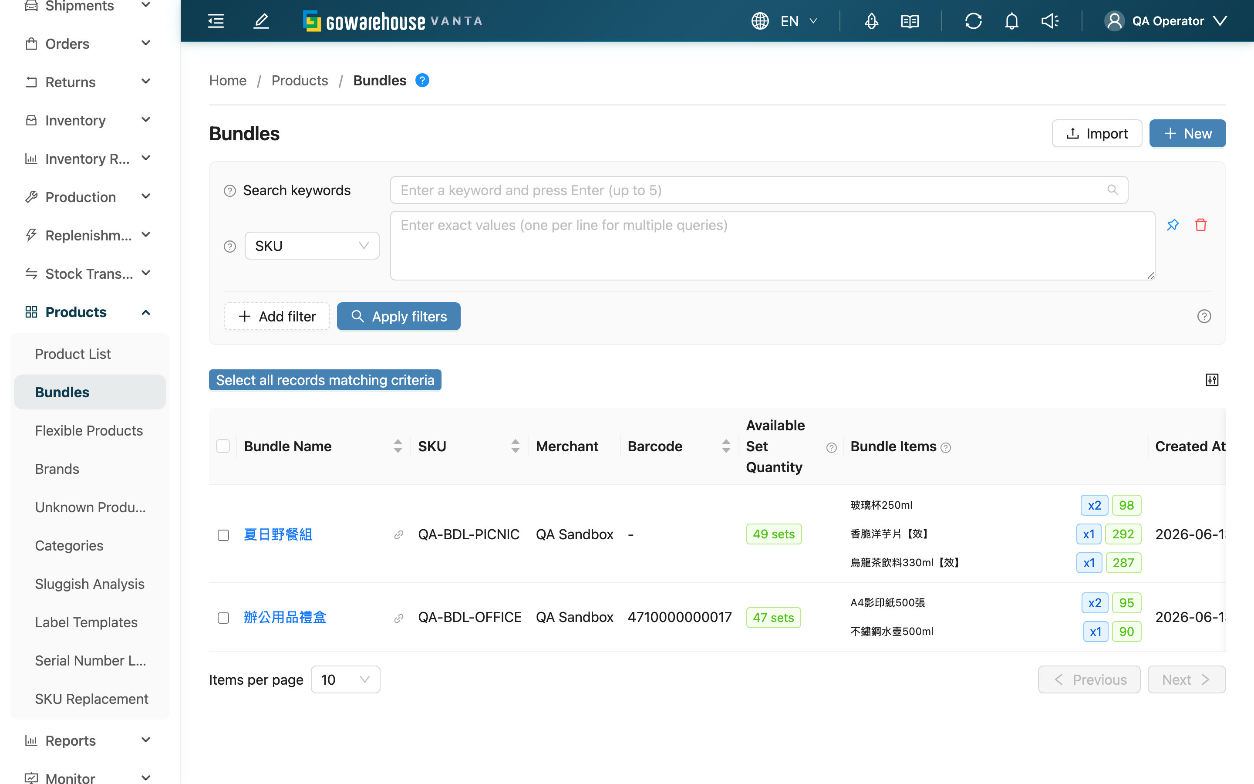Screen dimensions: 1254x784
Task: Click the refresh sync icon
Action: click(x=973, y=21)
